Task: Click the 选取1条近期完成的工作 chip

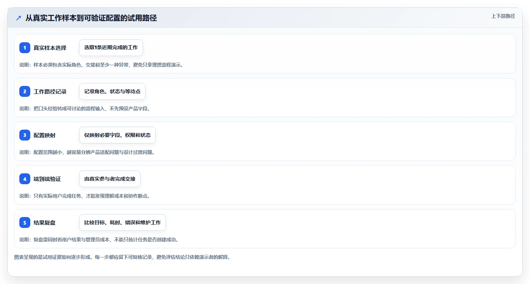Action: (x=111, y=48)
